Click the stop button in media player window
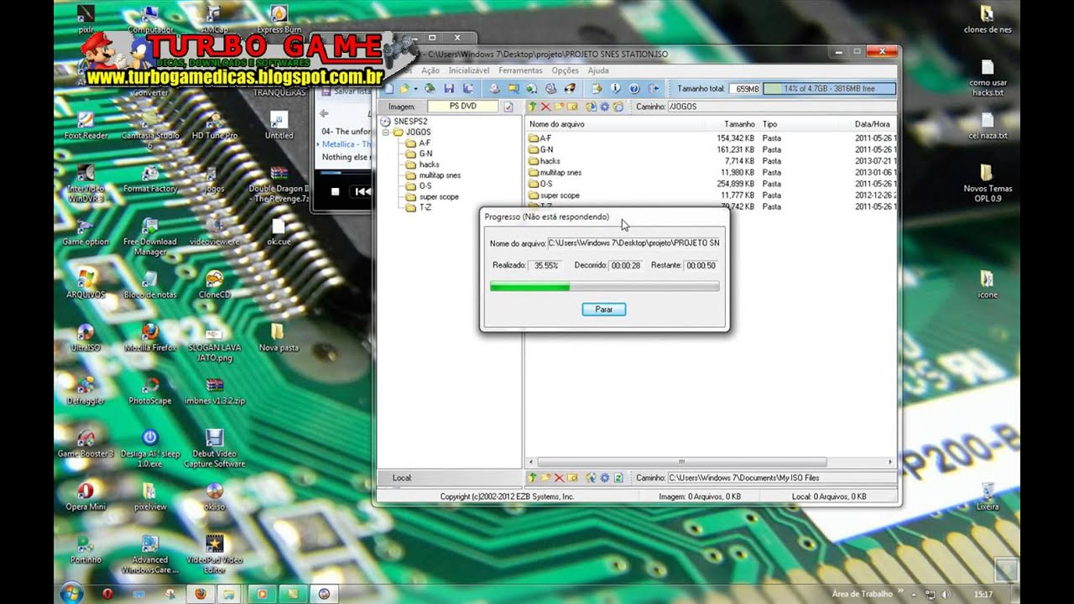This screenshot has height=604, width=1074. pos(335,191)
